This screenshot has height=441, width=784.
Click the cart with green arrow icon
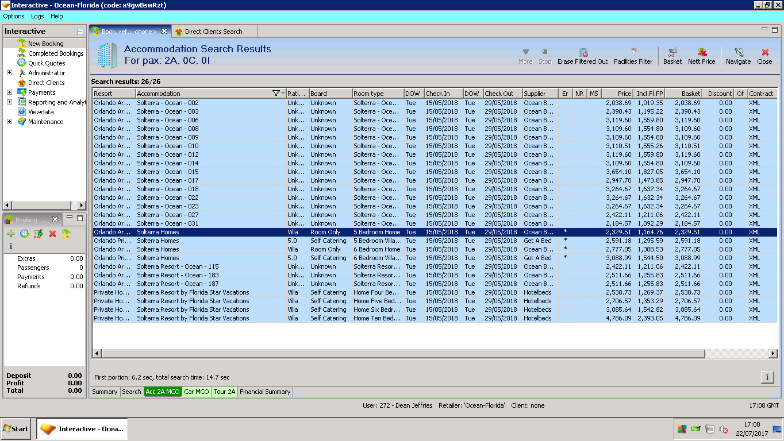(39, 234)
